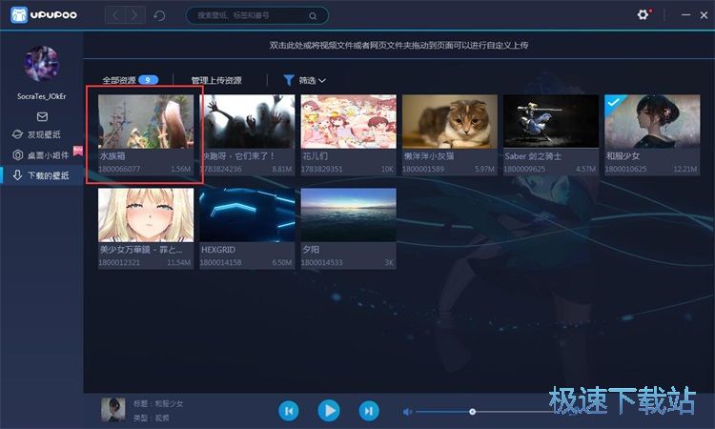Select the 夕阳 wallpaper thumbnail
Viewport: 715px width, 429px height.
348,214
